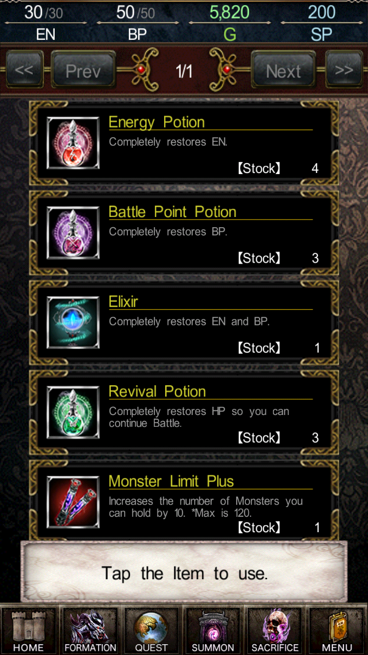The width and height of the screenshot is (368, 655).
Task: Select the Elixir item name
Action: tap(124, 302)
